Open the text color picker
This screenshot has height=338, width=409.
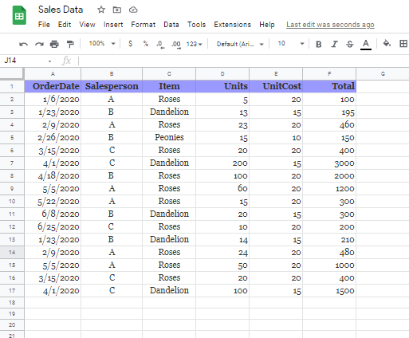366,45
